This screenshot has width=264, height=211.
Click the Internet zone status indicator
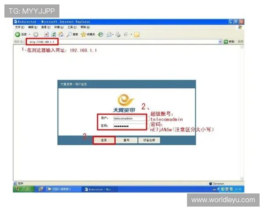coord(216,184)
